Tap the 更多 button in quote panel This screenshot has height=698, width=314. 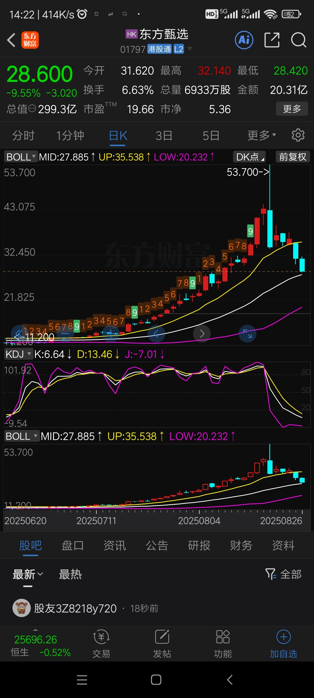(x=292, y=109)
